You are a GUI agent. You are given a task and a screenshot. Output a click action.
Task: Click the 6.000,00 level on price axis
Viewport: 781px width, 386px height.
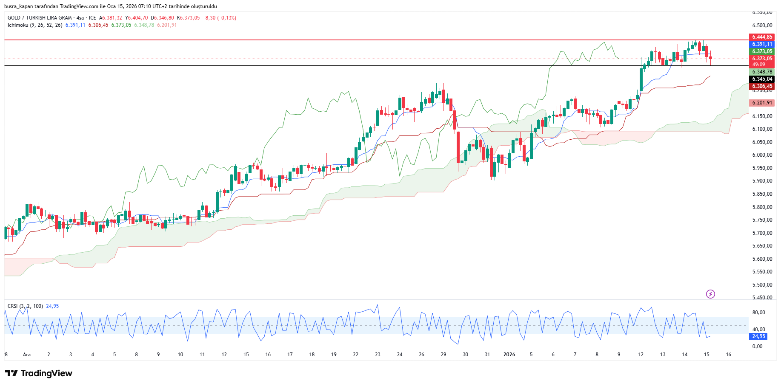[762, 155]
